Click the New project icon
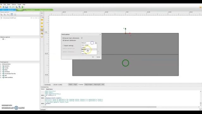Viewport: 202px width, 114px height. pyautogui.click(x=1, y=7)
